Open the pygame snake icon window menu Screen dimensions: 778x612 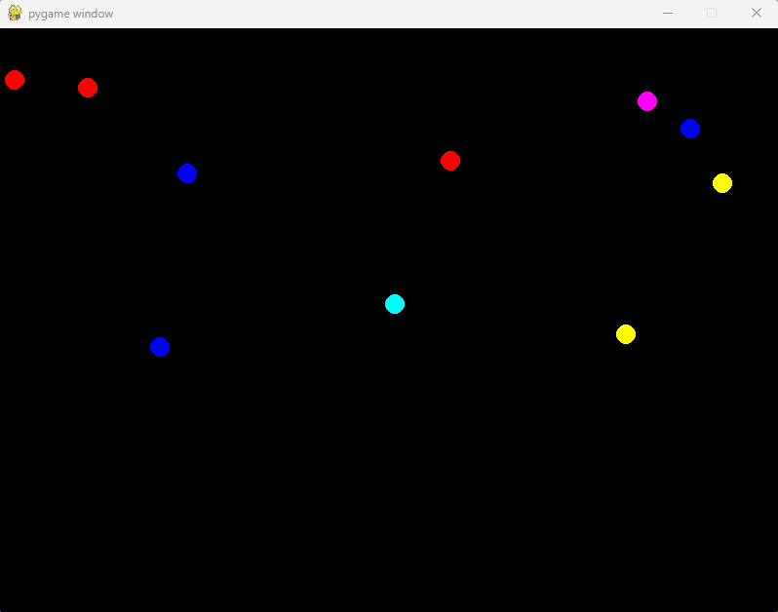click(x=15, y=14)
